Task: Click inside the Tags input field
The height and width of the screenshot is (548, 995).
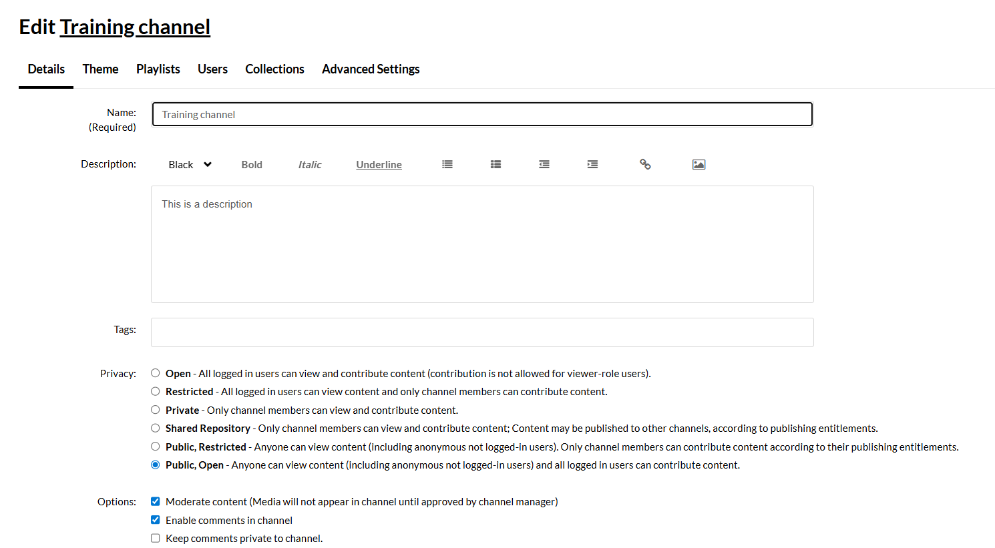Action: [482, 332]
